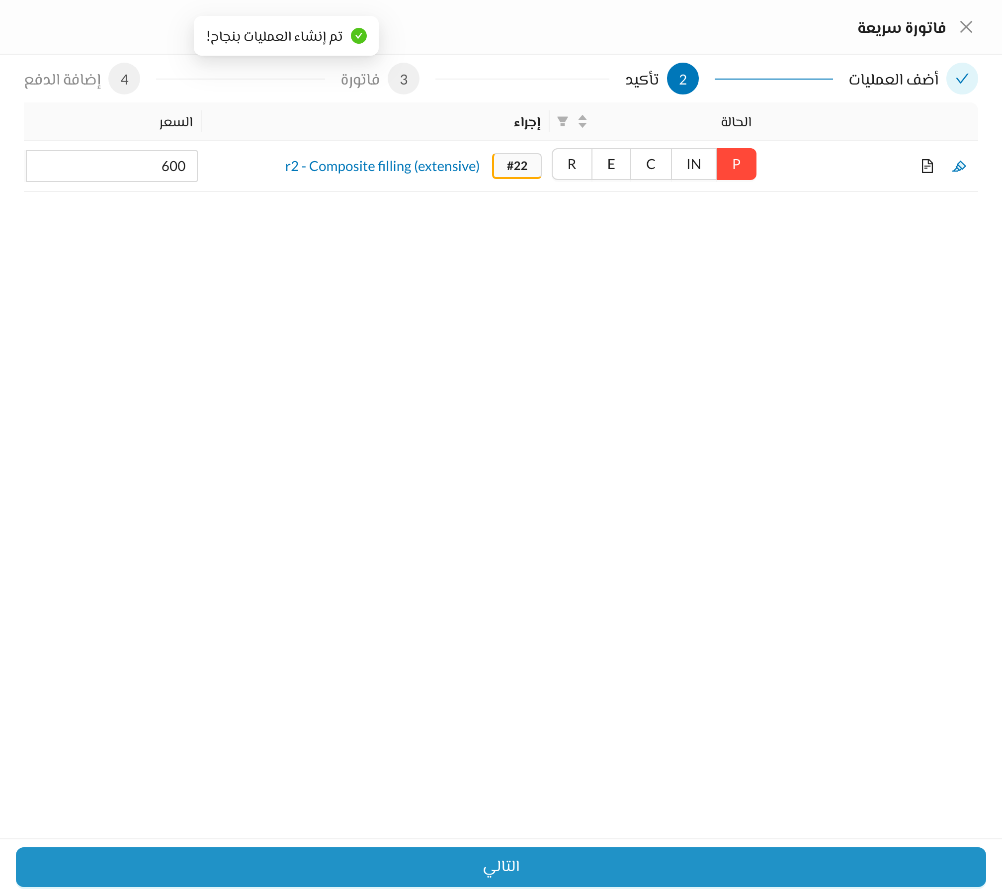
Task: Click the #22 tooth tag
Action: coord(517,166)
